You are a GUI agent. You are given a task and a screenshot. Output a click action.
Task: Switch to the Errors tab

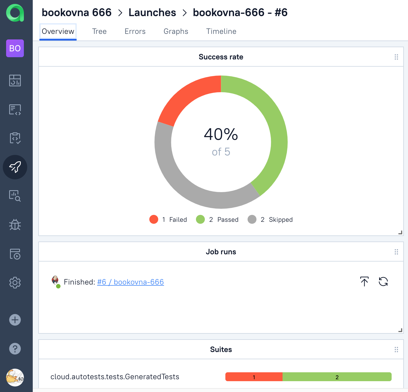click(x=135, y=31)
